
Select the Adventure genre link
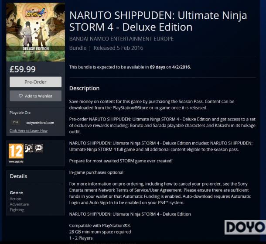pyautogui.click(x=19, y=204)
